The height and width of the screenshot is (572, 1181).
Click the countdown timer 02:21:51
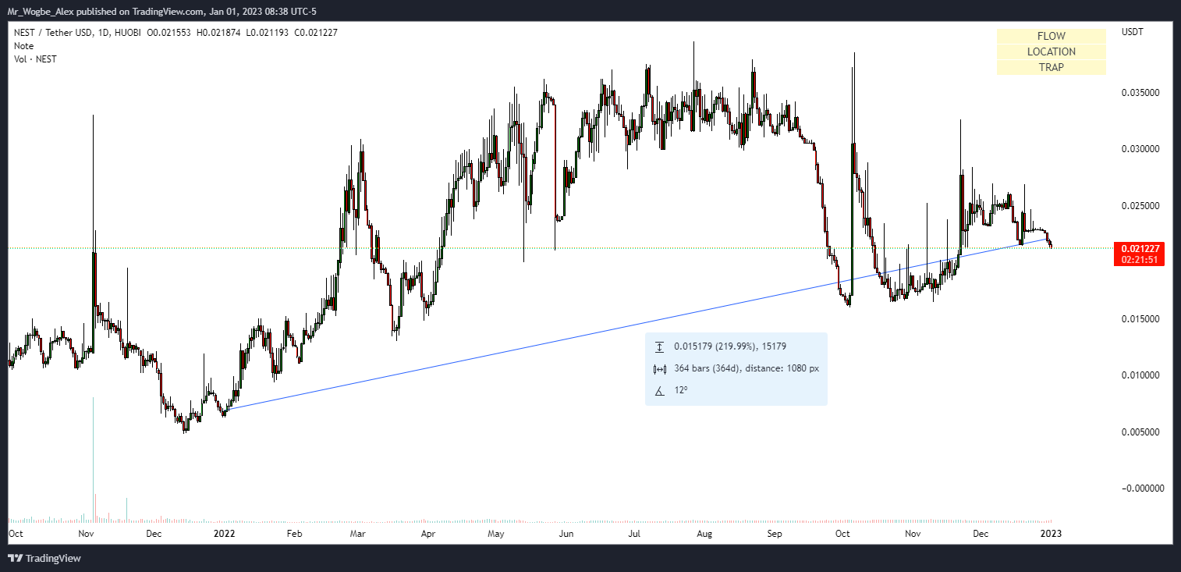[1140, 259]
